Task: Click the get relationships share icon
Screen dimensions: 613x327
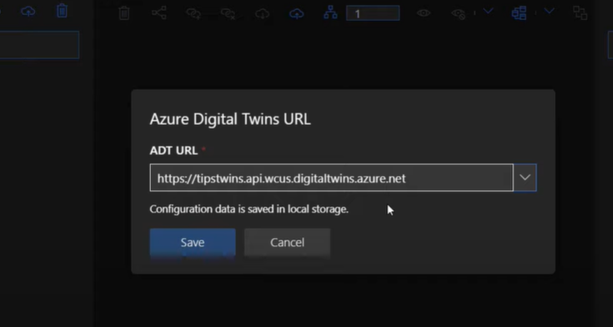Action: (x=159, y=13)
